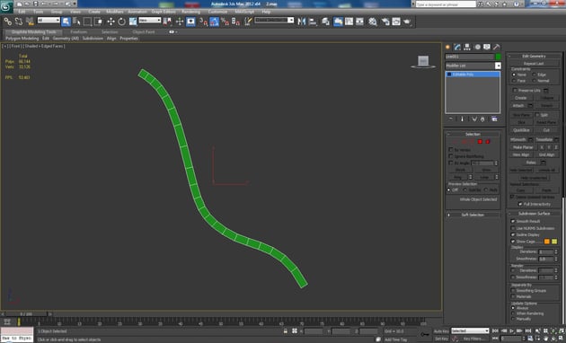Open Select by Name dialog
The height and width of the screenshot is (343, 566).
tap(76, 22)
